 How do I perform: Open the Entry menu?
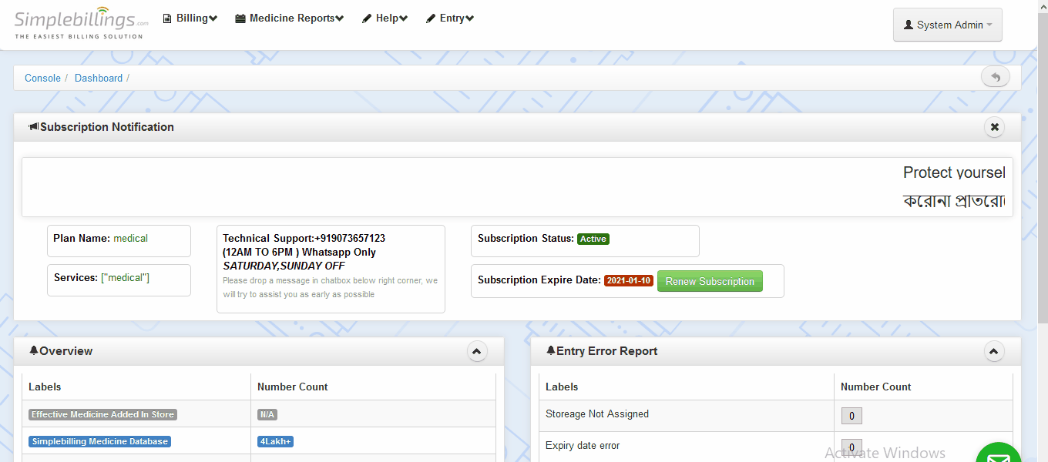point(449,18)
